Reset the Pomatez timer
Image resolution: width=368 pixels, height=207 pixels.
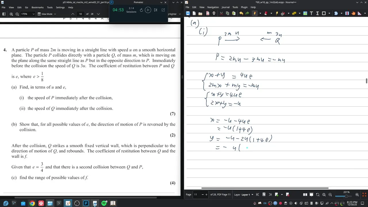pyautogui.click(x=141, y=10)
